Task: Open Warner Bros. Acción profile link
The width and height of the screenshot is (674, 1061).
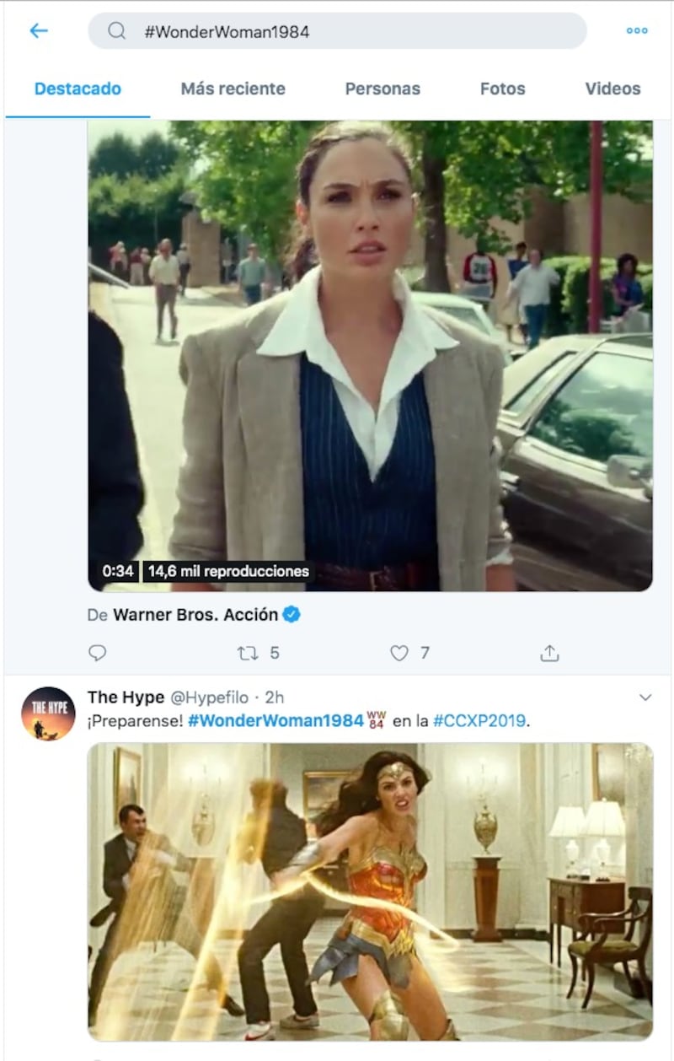Action: [x=195, y=615]
